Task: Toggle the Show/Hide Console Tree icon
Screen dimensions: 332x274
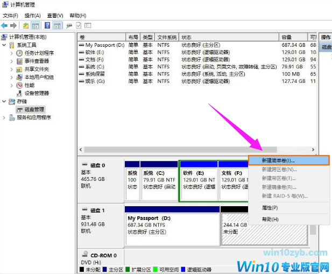Action: click(36, 26)
